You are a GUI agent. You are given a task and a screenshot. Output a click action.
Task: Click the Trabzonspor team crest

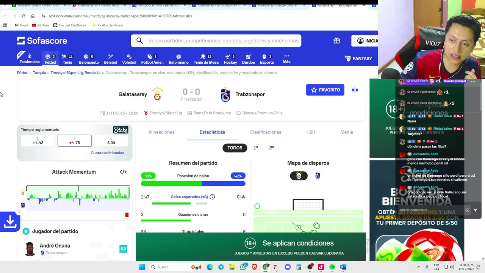coord(225,94)
